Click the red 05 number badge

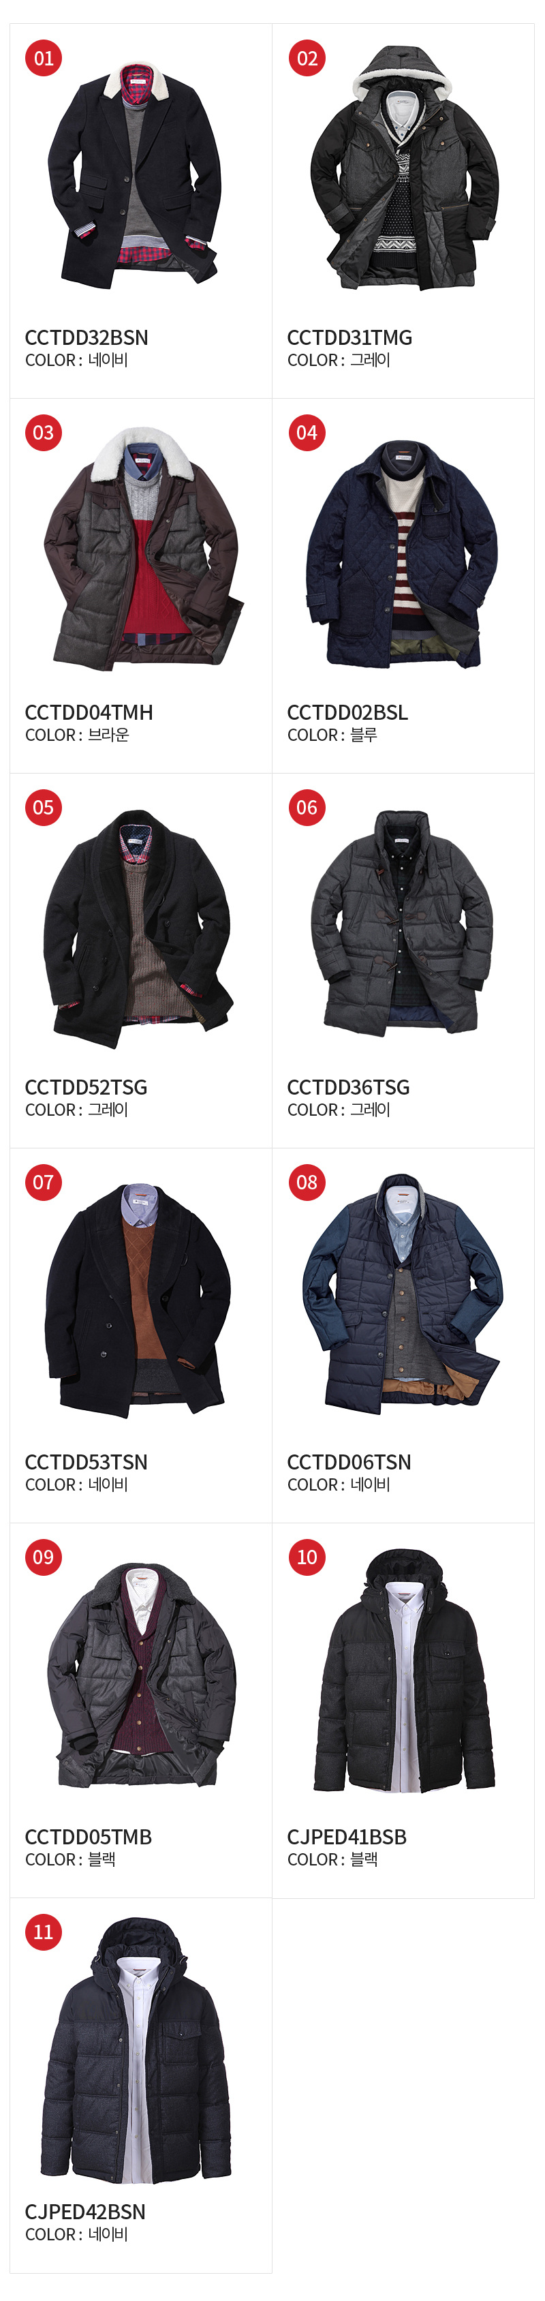44,808
